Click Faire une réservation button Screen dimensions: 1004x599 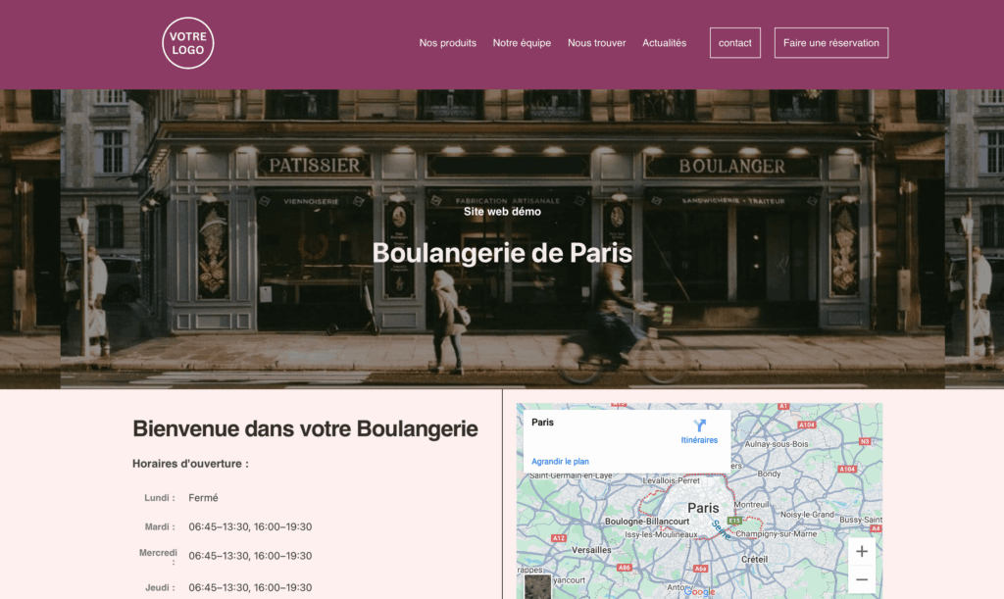pos(830,43)
